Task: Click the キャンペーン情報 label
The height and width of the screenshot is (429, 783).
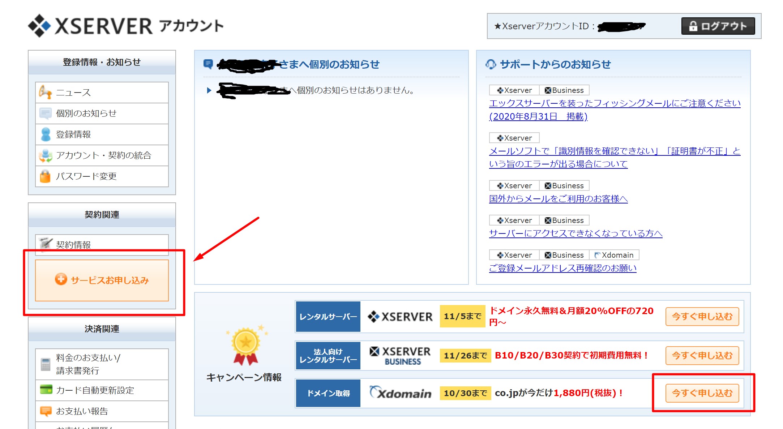Action: pyautogui.click(x=244, y=377)
